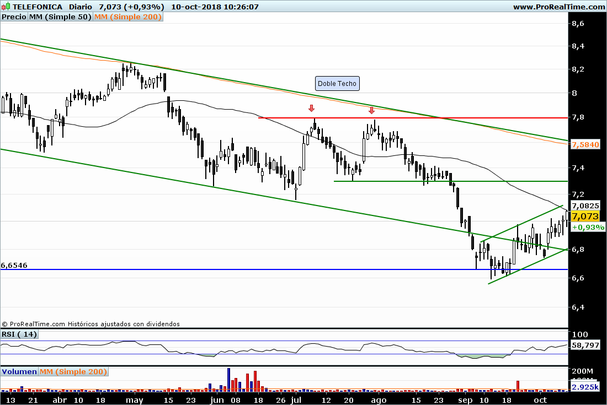Click the 6,6 price axis tick
Viewport: 607px width, 405px height.
[578, 278]
